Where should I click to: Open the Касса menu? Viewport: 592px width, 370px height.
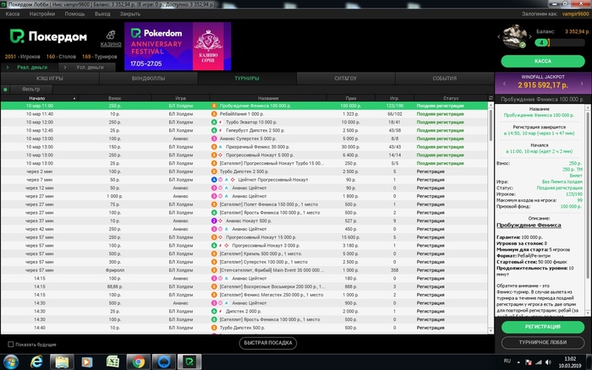tap(13, 14)
